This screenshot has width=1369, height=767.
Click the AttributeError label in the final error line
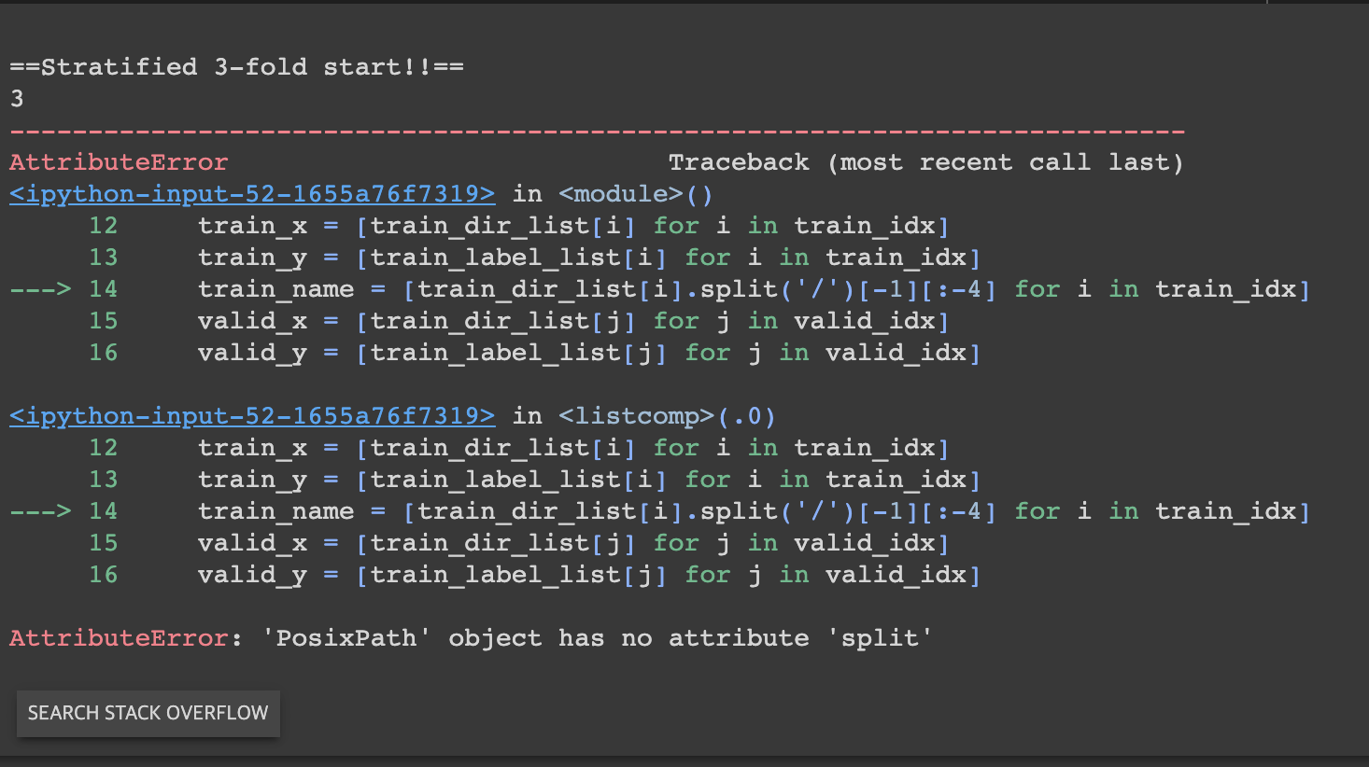click(119, 638)
